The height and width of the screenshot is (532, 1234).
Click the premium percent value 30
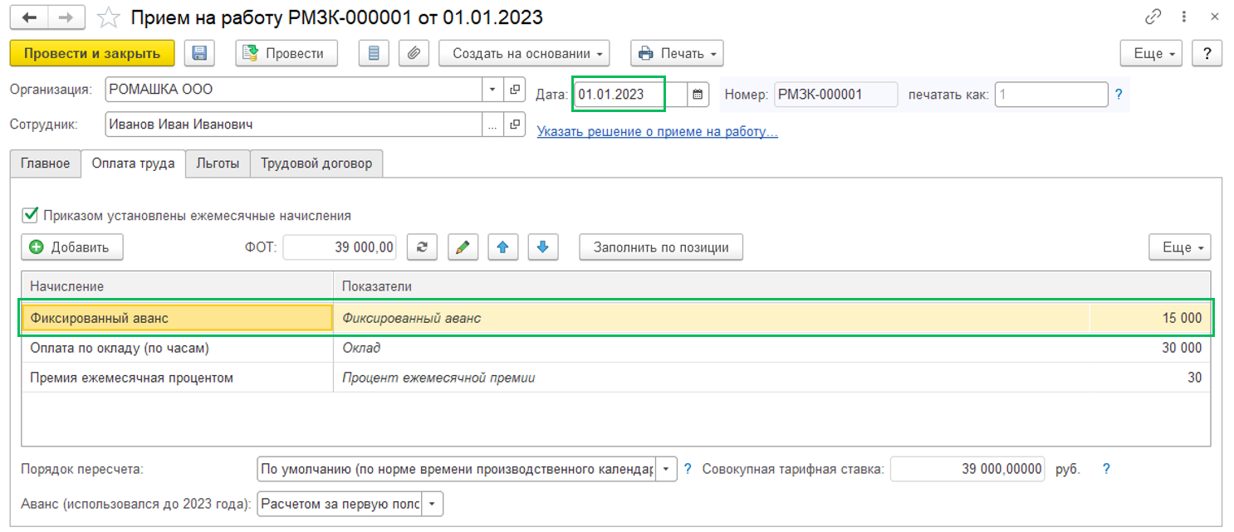1194,378
